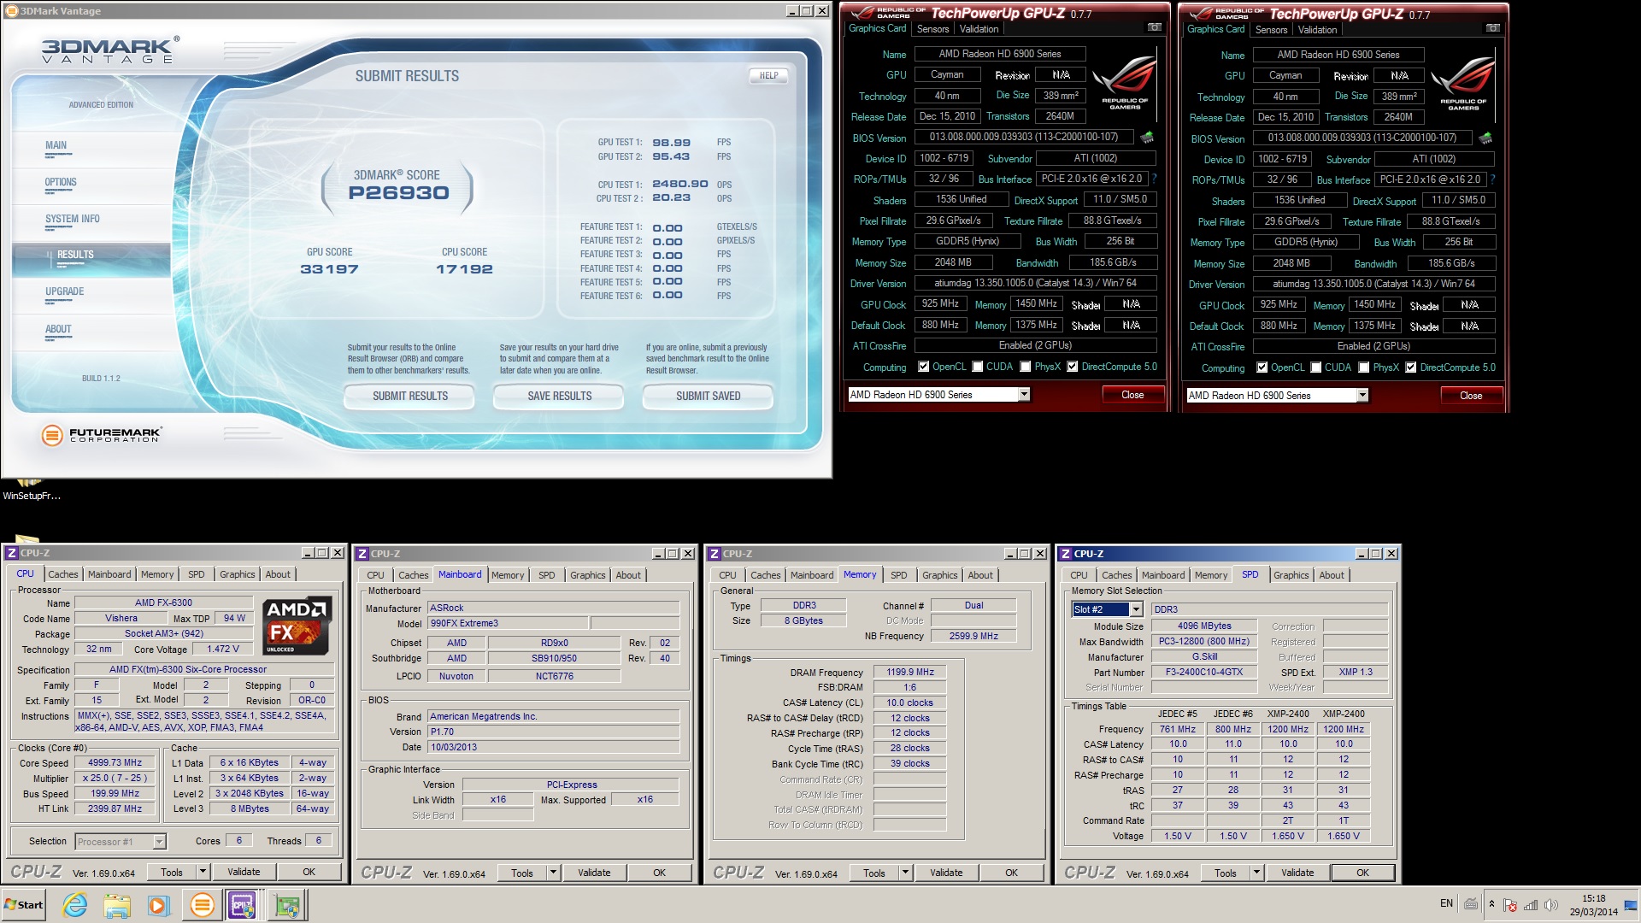Click the ROG logo in left GPU-Z window
The image size is (1641, 923).
1125,83
